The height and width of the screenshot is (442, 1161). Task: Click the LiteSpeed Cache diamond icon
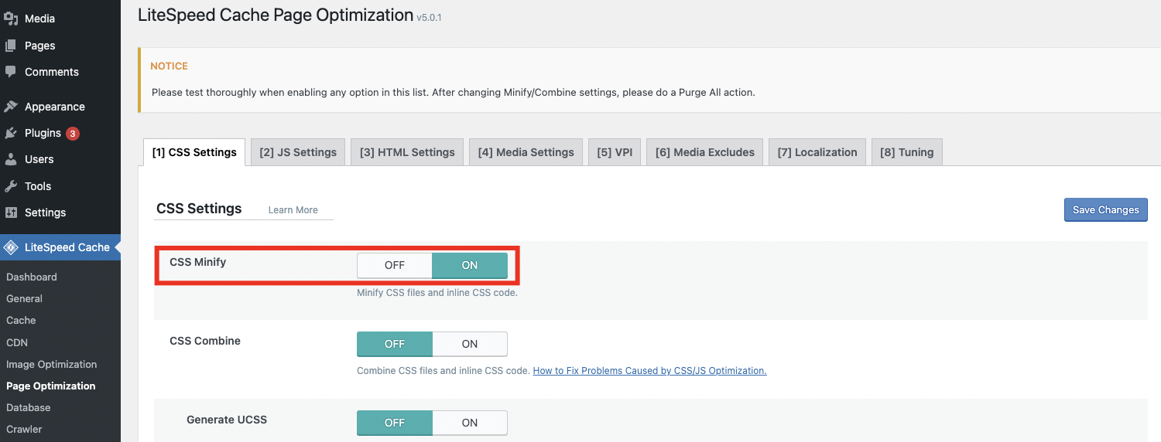click(x=11, y=247)
